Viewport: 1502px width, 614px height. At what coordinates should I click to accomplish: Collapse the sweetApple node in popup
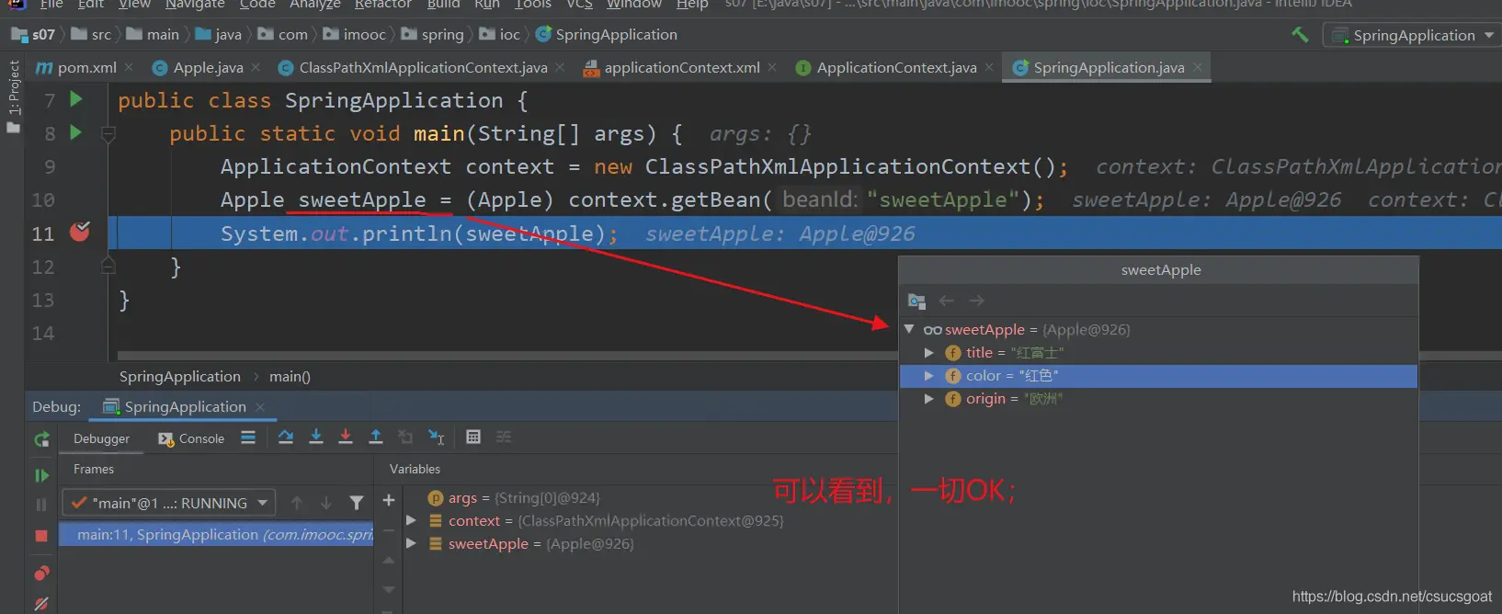tap(909, 329)
